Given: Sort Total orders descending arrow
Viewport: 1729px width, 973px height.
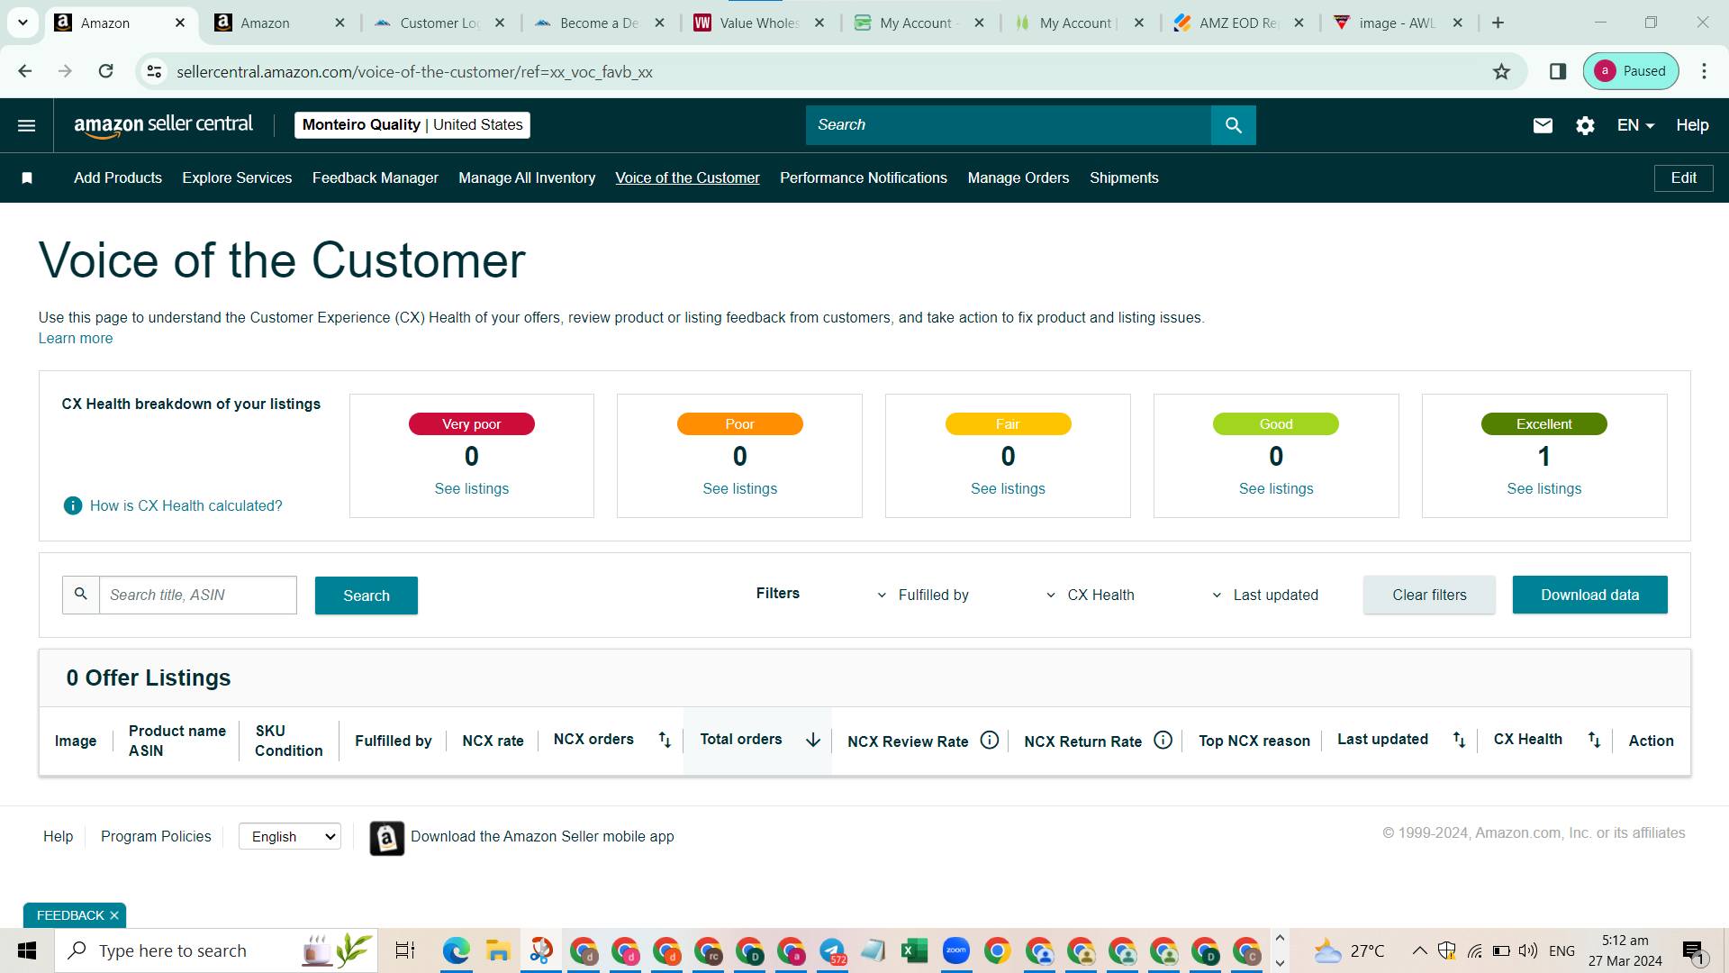Looking at the screenshot, I should point(813,740).
